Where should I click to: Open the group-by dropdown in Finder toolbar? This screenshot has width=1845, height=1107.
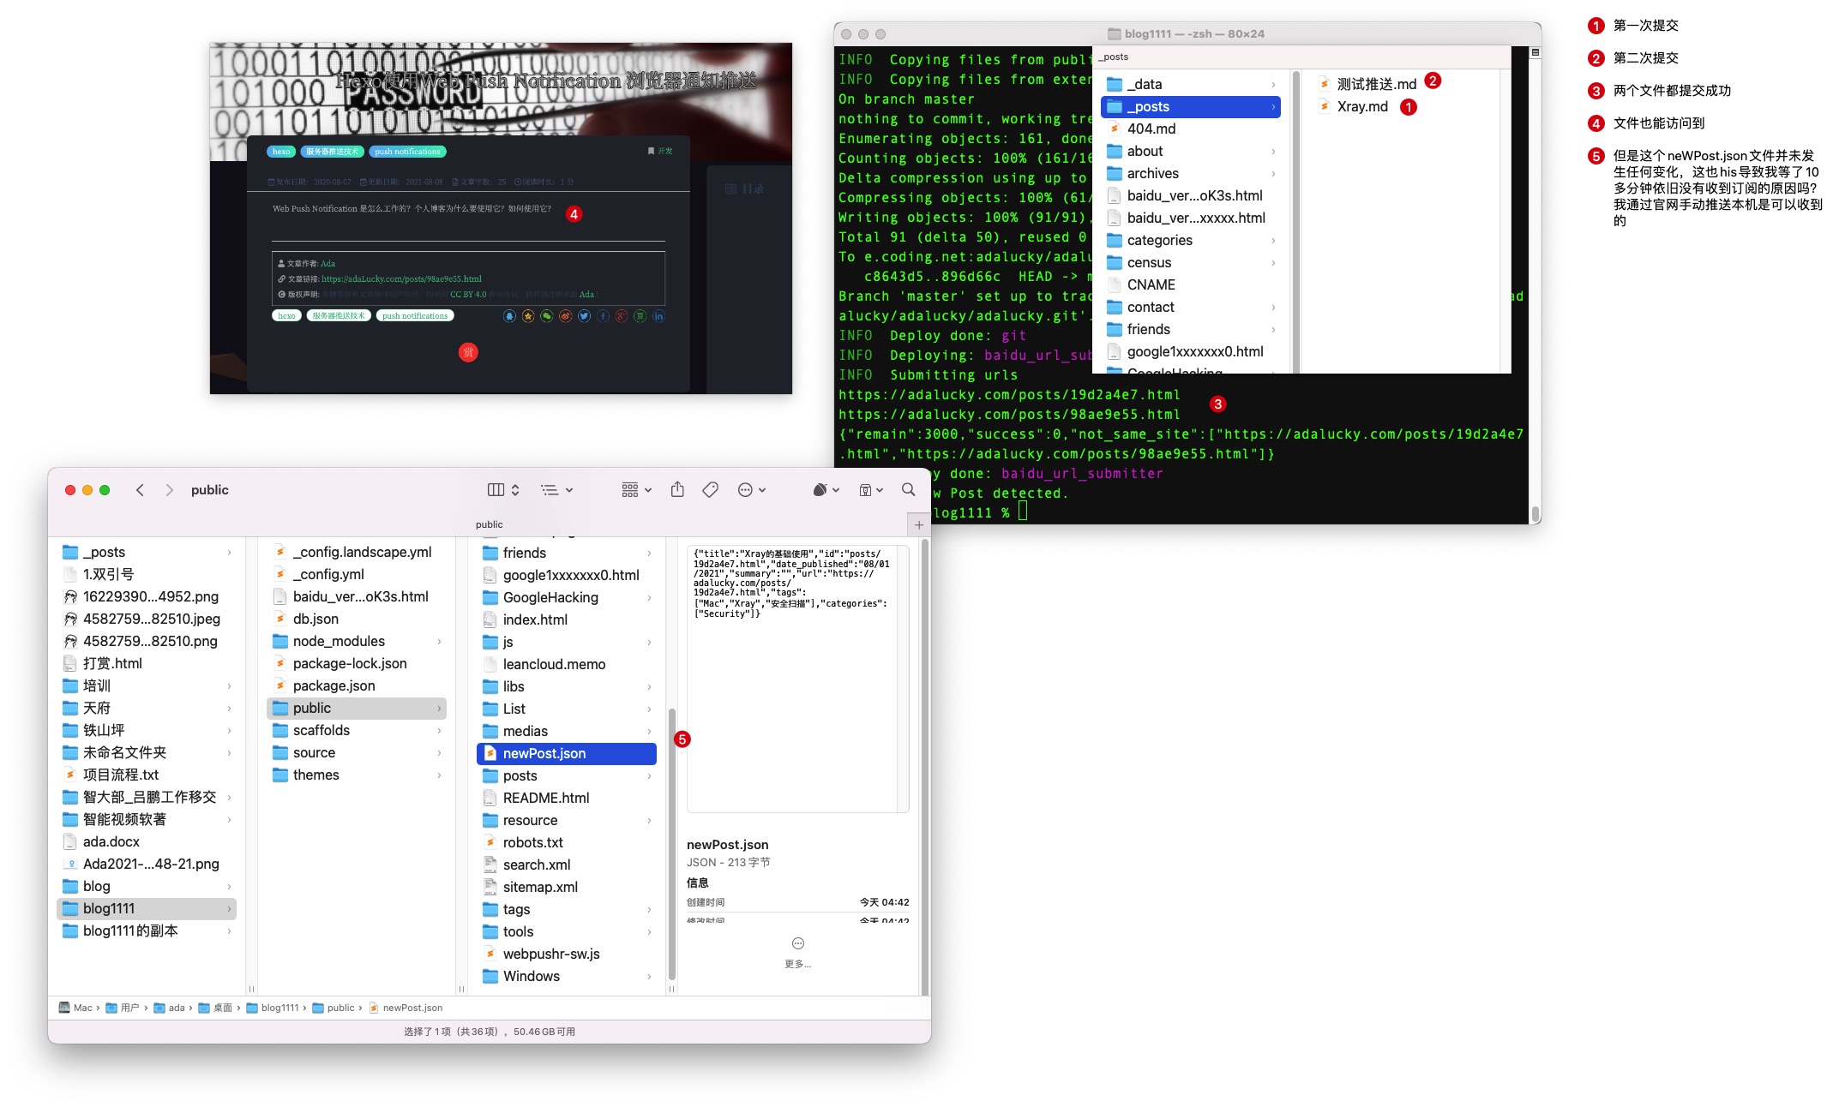(635, 490)
